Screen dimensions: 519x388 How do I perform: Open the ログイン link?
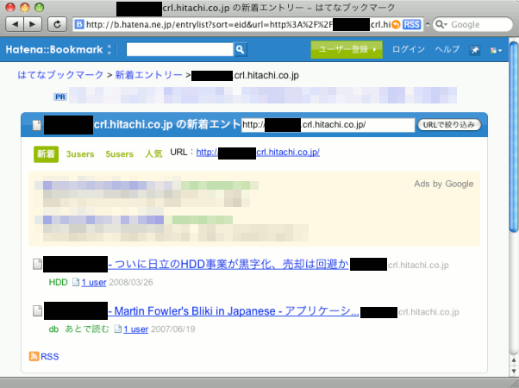point(409,49)
